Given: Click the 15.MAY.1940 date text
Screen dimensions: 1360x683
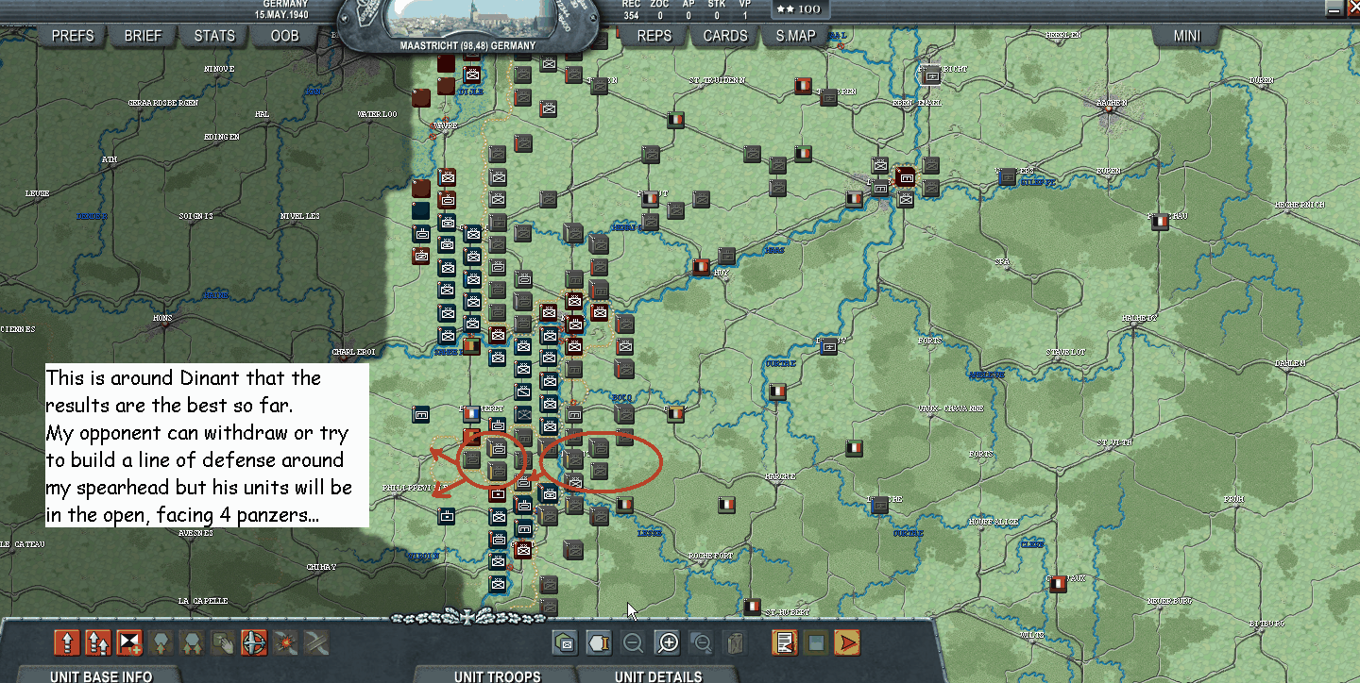Looking at the screenshot, I should [281, 15].
